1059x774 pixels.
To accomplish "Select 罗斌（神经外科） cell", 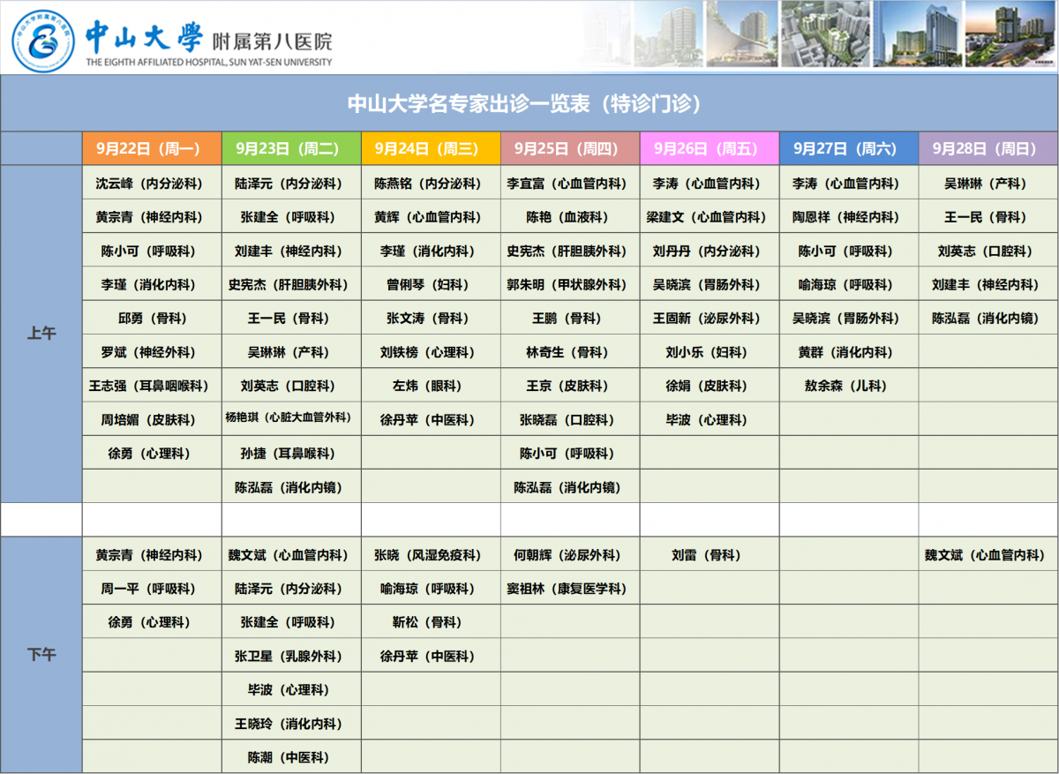I will [152, 352].
